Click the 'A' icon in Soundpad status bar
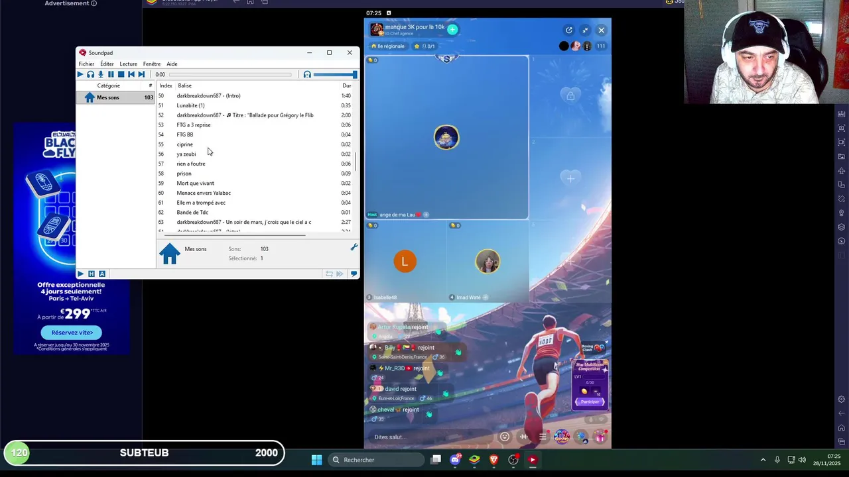 [x=102, y=274]
